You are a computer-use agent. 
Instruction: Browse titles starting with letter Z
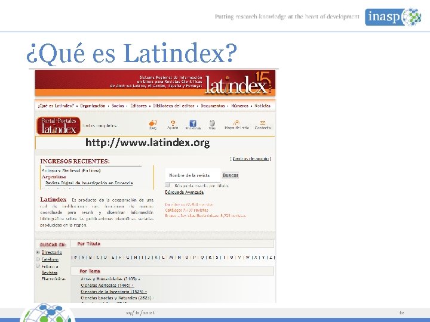tap(271, 258)
